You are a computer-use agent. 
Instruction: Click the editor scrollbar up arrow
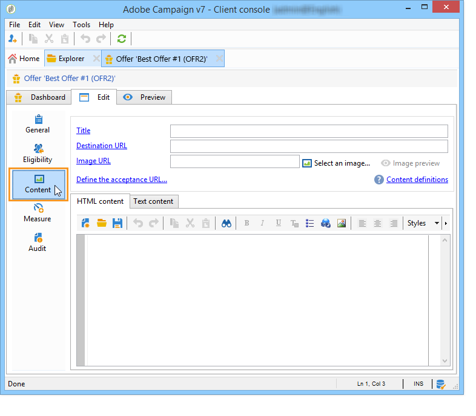(445, 240)
